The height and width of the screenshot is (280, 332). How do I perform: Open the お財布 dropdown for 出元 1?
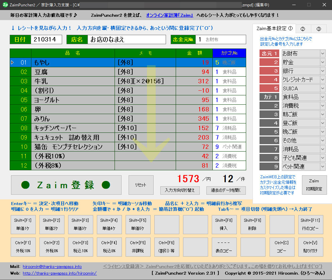tap(322, 54)
